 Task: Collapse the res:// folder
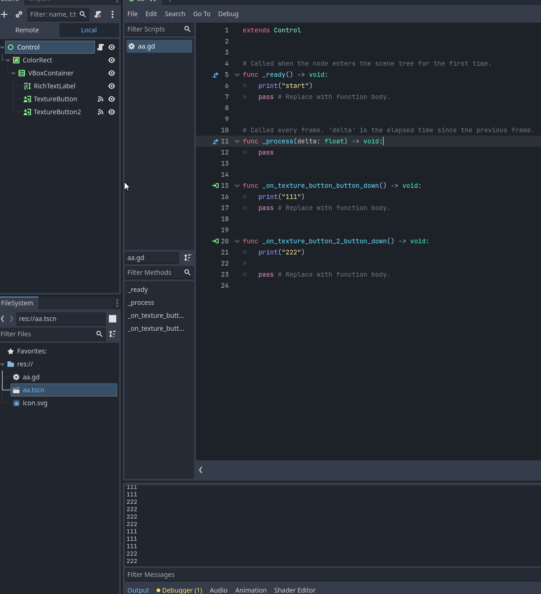pos(2,364)
